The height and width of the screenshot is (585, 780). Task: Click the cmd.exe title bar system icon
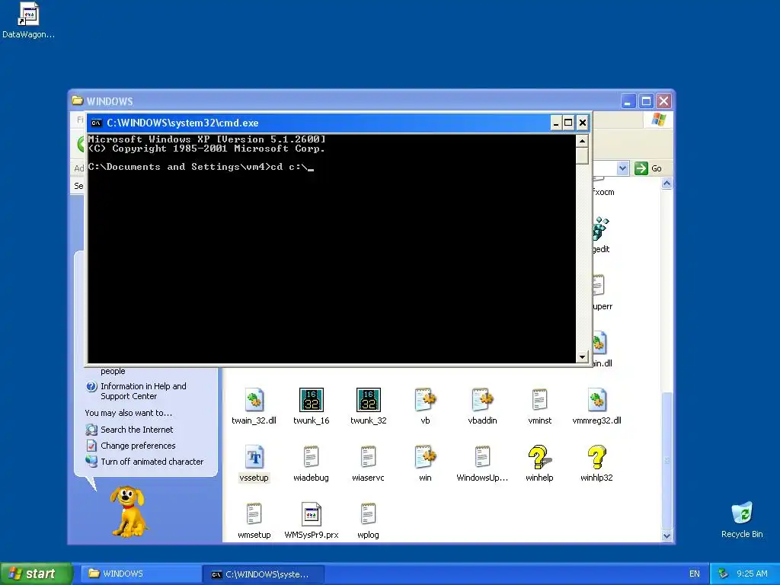click(97, 123)
